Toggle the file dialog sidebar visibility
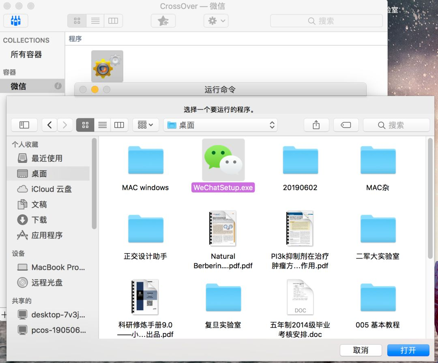The image size is (438, 363). pos(24,125)
